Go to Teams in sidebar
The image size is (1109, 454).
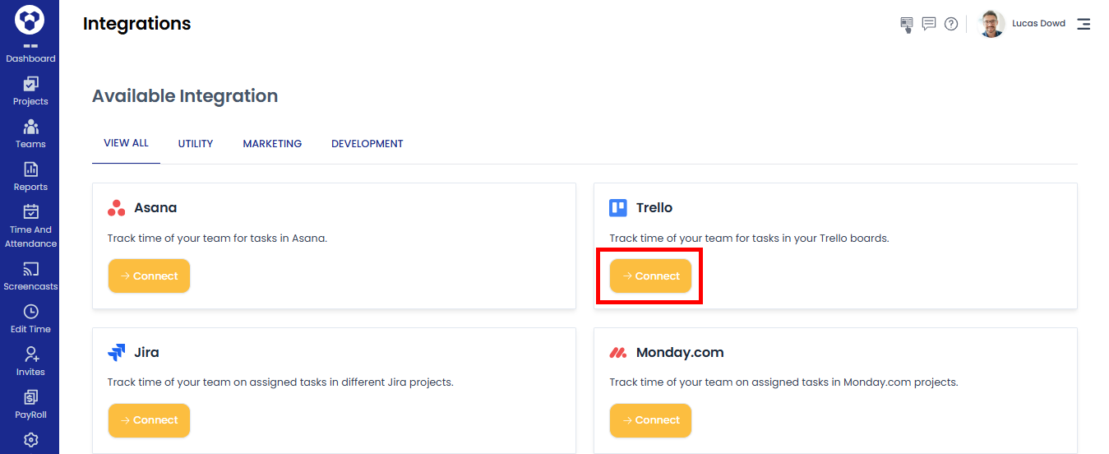30,133
